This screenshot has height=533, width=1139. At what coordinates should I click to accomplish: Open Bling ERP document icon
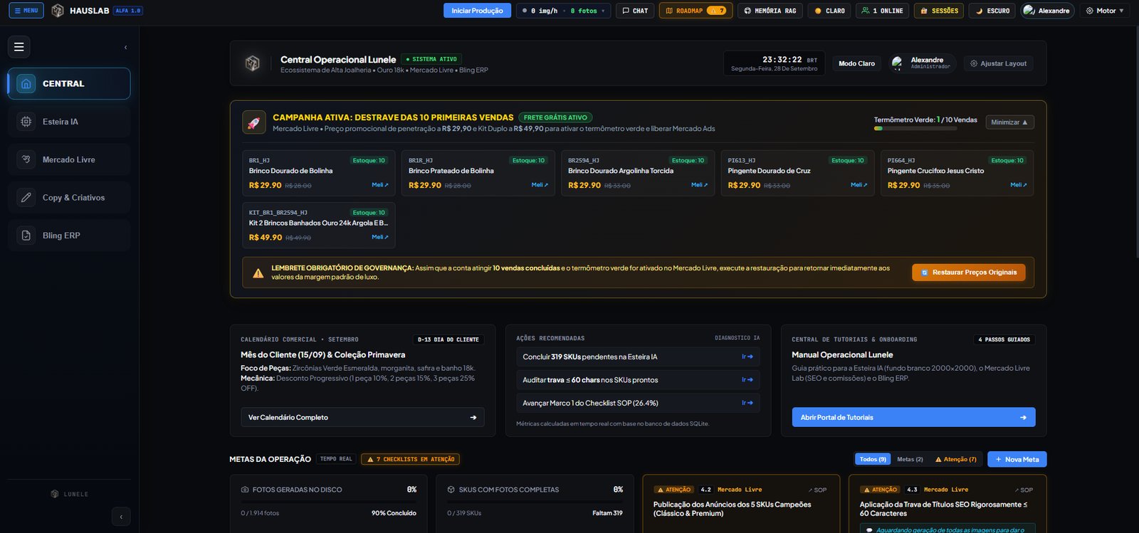tap(26, 236)
